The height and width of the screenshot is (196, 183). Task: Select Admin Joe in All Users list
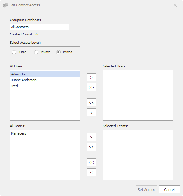(45, 74)
